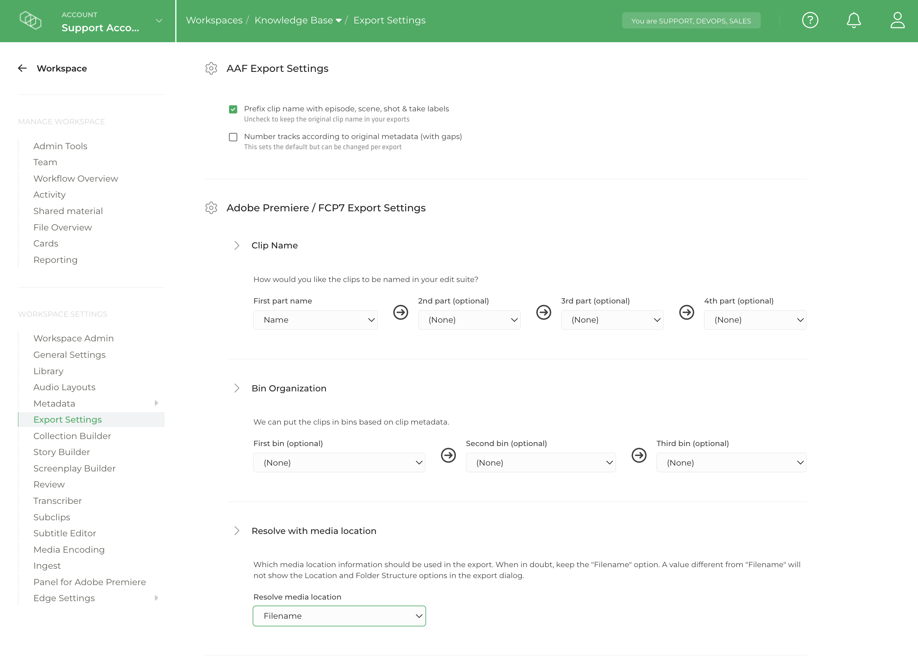The height and width of the screenshot is (657, 918).
Task: Open the help question mark icon
Action: click(810, 20)
